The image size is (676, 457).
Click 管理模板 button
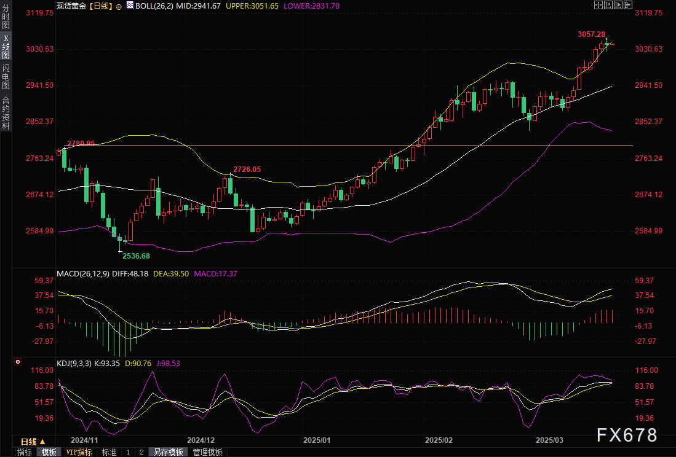pyautogui.click(x=208, y=452)
